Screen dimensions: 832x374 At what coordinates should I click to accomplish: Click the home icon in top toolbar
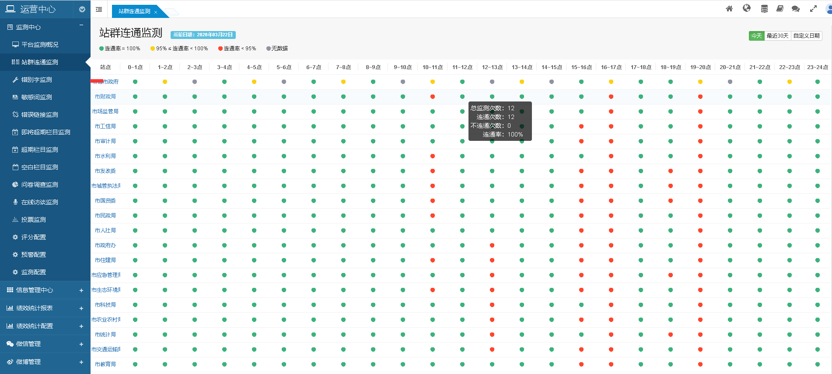click(x=729, y=9)
